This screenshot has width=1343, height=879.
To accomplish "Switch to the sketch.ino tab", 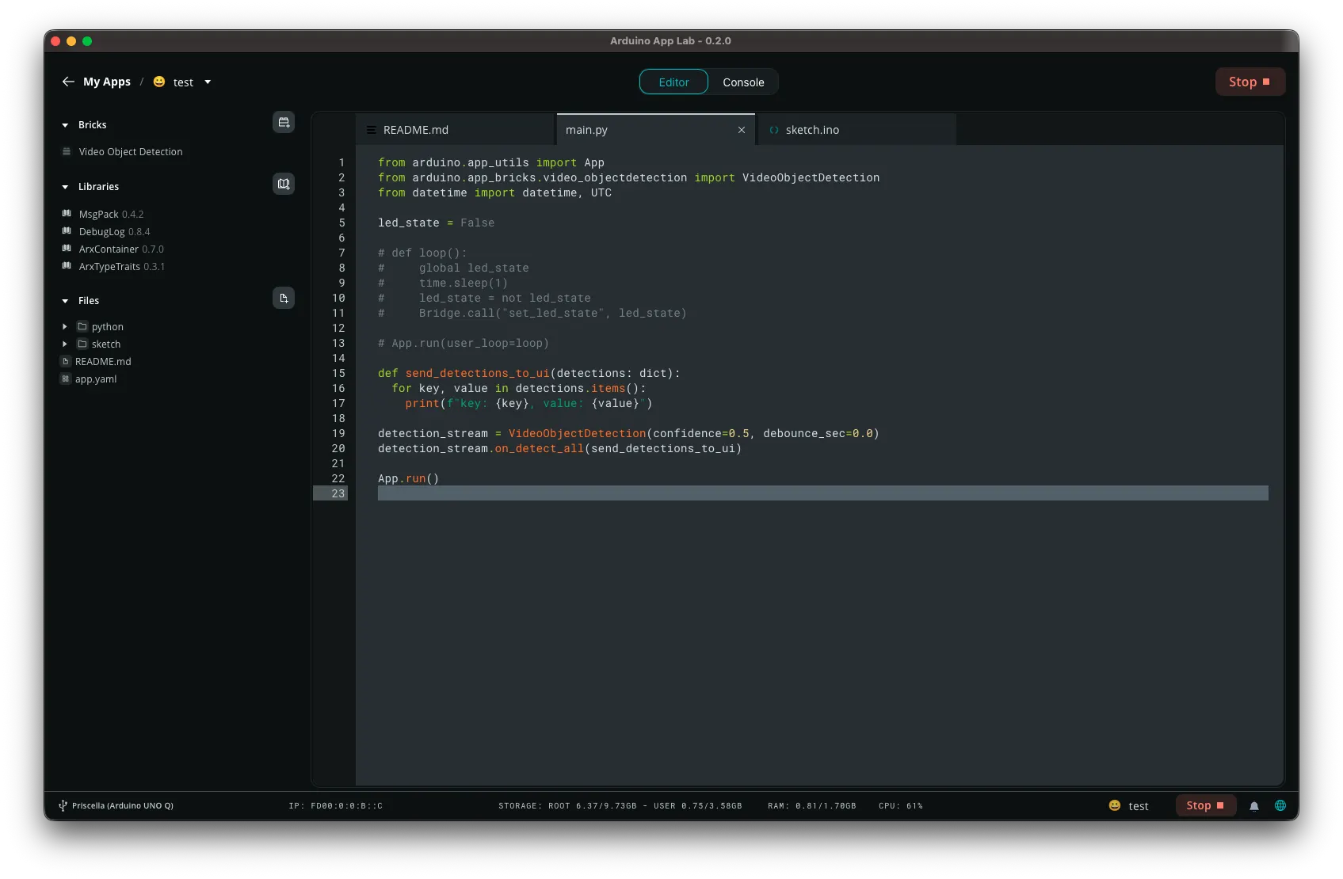I will pos(812,130).
